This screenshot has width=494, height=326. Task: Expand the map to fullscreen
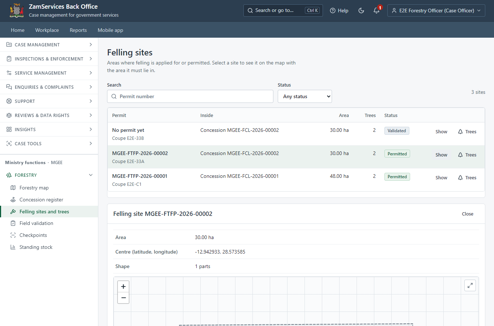pyautogui.click(x=470, y=285)
